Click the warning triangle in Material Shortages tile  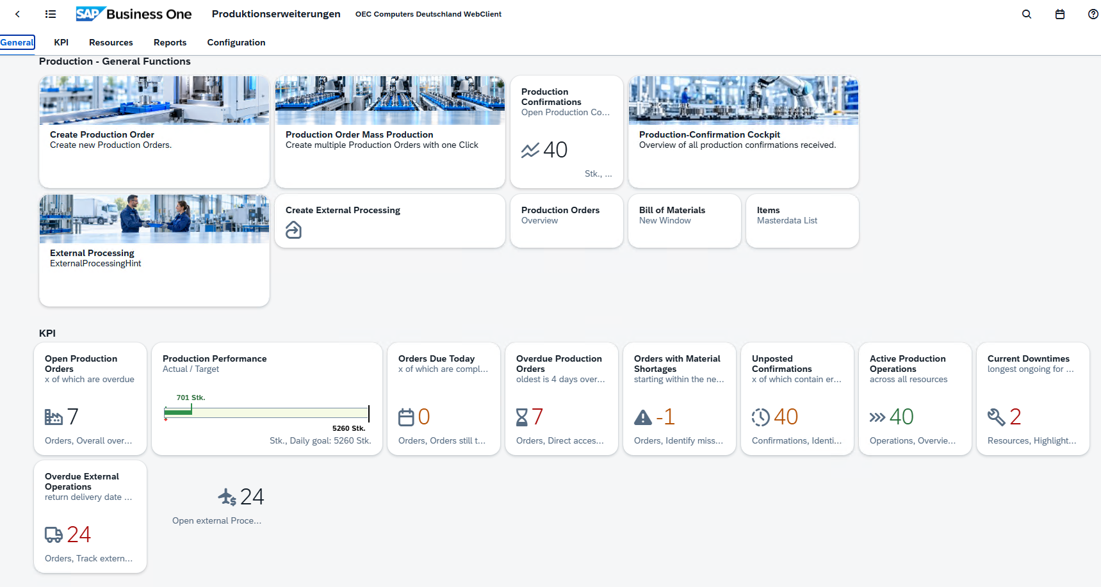pos(643,417)
